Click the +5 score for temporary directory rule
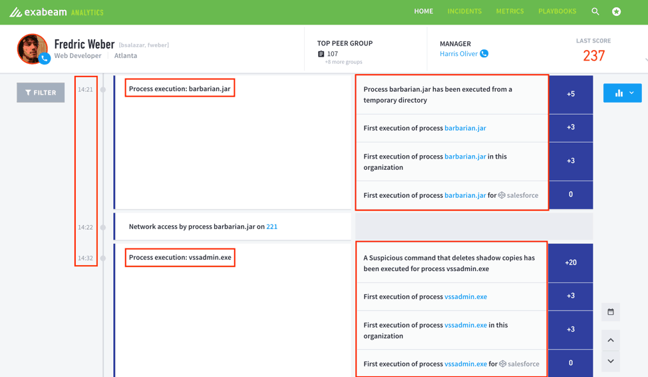 pyautogui.click(x=571, y=95)
